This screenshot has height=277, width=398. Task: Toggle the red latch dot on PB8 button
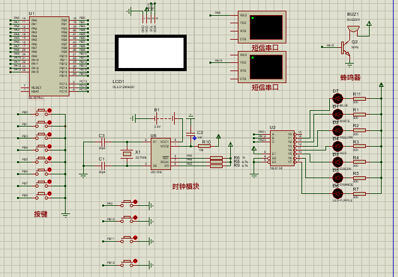[50, 194]
